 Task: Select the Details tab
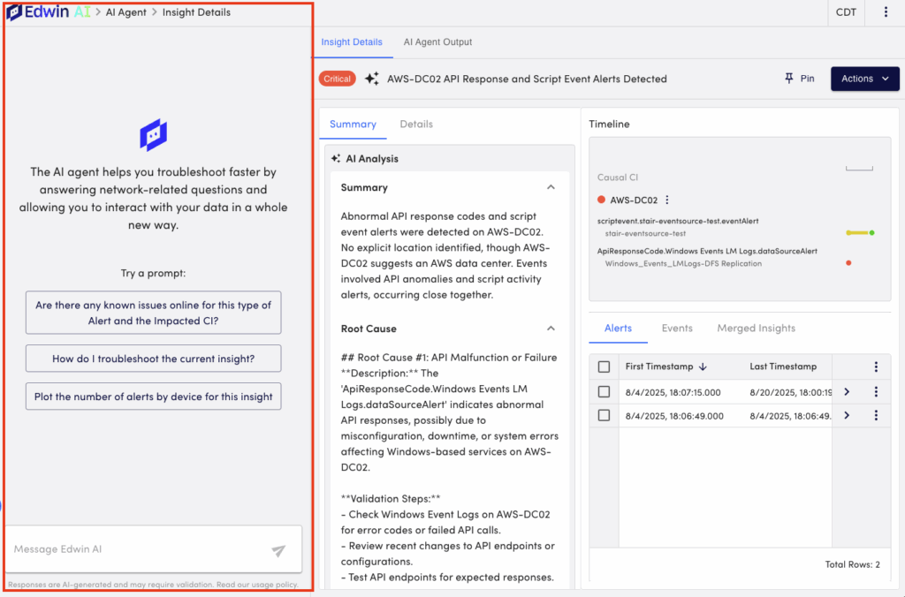pos(416,124)
